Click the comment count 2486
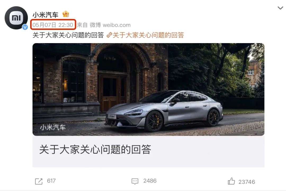 click(150, 181)
